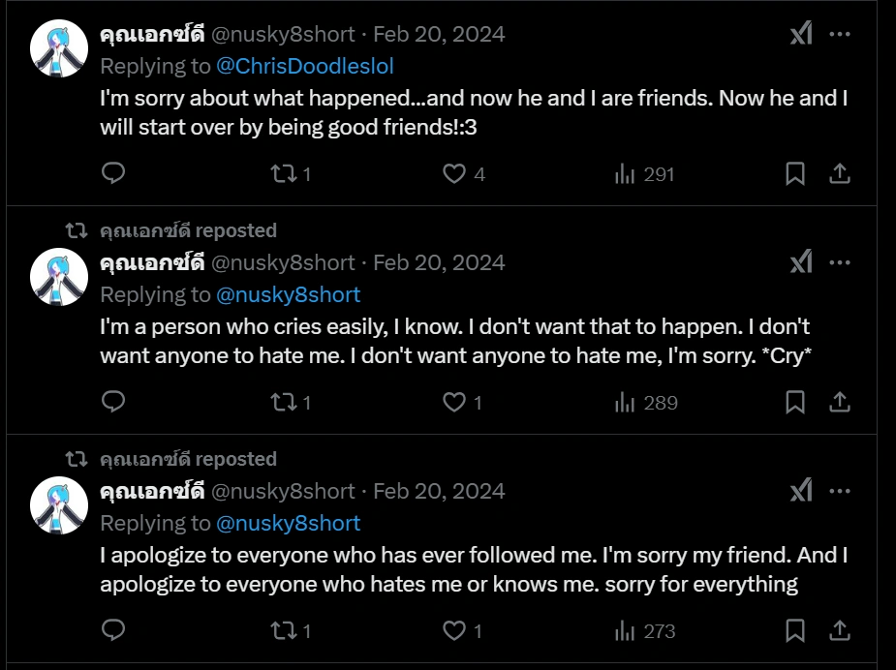Like the tweet with 4 likes
Viewport: 896px width, 670px height.
coord(454,174)
